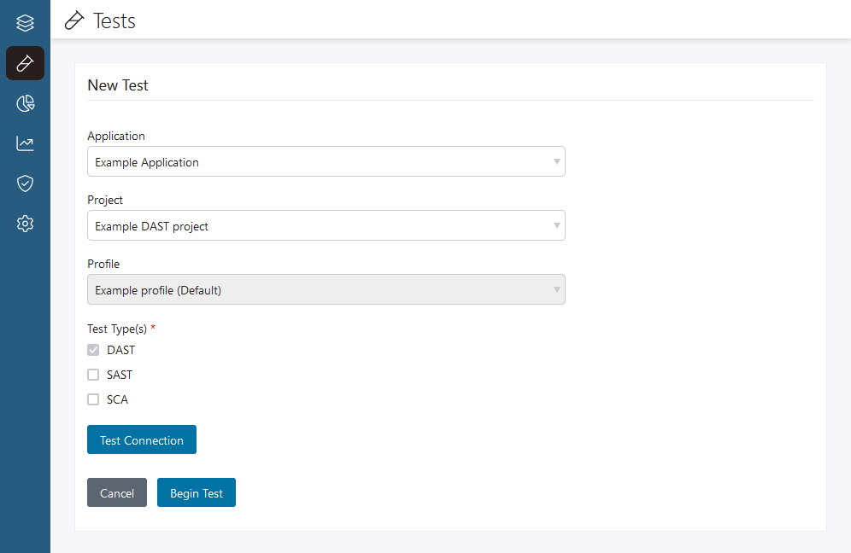Open the Profile dropdown showing Example profile (Default)
The height and width of the screenshot is (553, 851).
[x=326, y=290]
